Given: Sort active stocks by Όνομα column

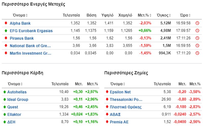Looking at the screenshot, I should point(20,15).
